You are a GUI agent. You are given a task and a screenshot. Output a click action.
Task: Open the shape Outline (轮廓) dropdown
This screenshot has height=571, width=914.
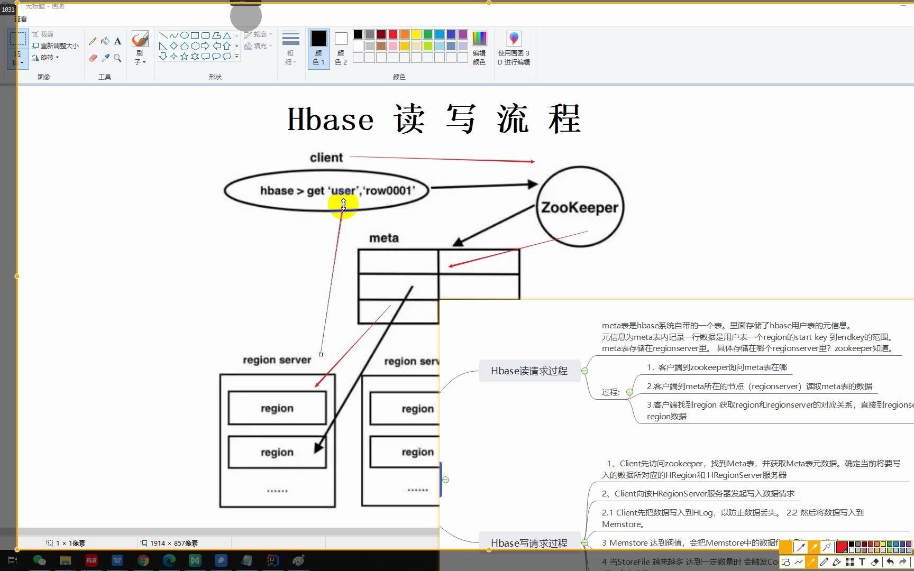click(x=258, y=34)
